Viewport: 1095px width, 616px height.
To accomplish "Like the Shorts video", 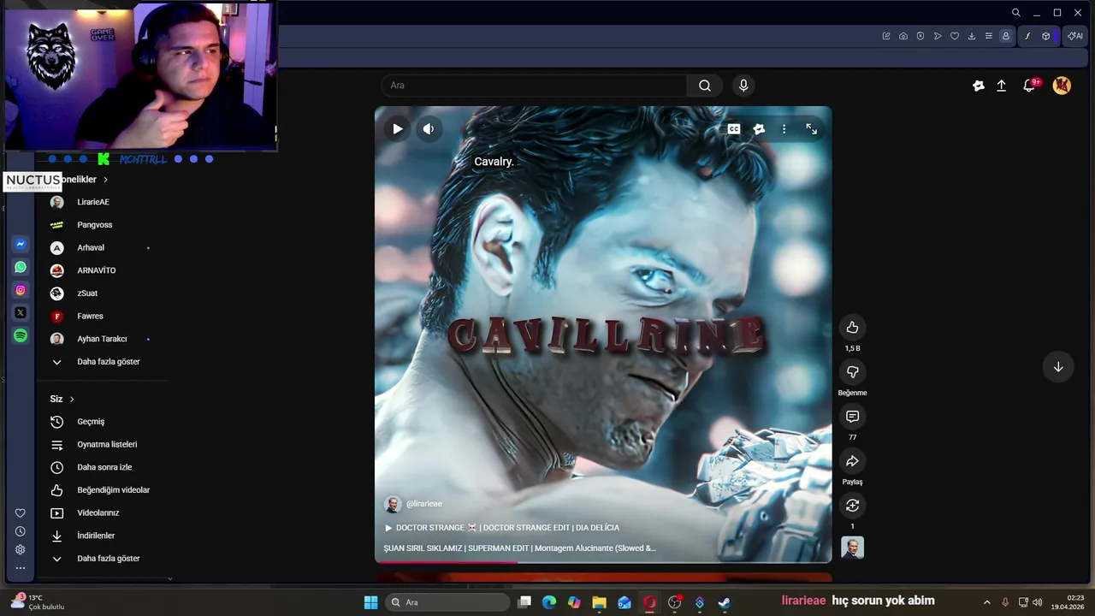I will point(852,328).
